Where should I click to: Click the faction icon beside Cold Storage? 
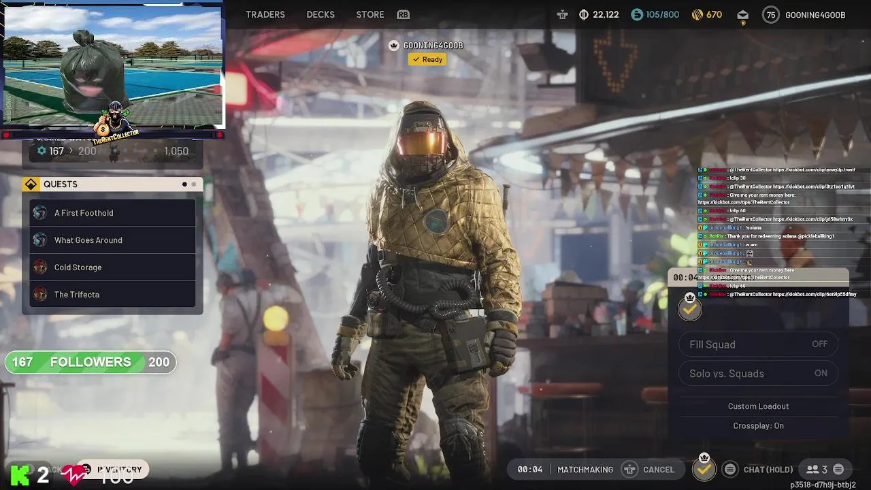point(40,267)
